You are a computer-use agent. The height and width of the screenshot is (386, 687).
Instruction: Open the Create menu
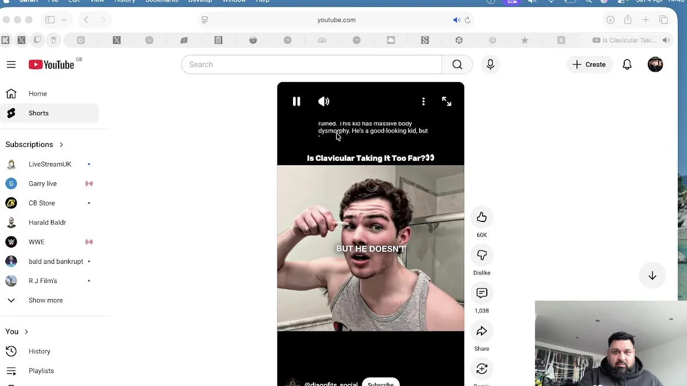coord(589,64)
